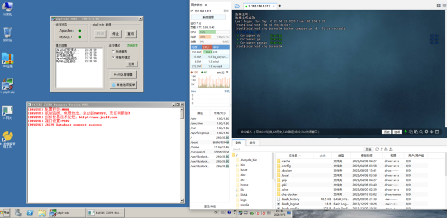
Task: Click the memory usage progress bar
Action: (x=214, y=37)
